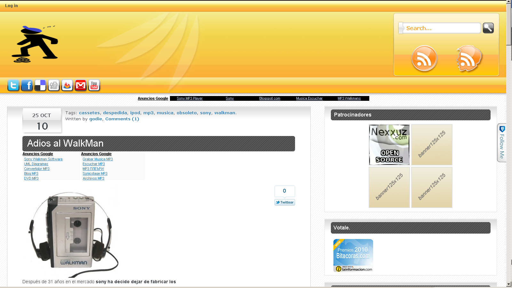Click Anuncios Google above Sony Walkman Software
This screenshot has height=288, width=512.
pyautogui.click(x=38, y=154)
